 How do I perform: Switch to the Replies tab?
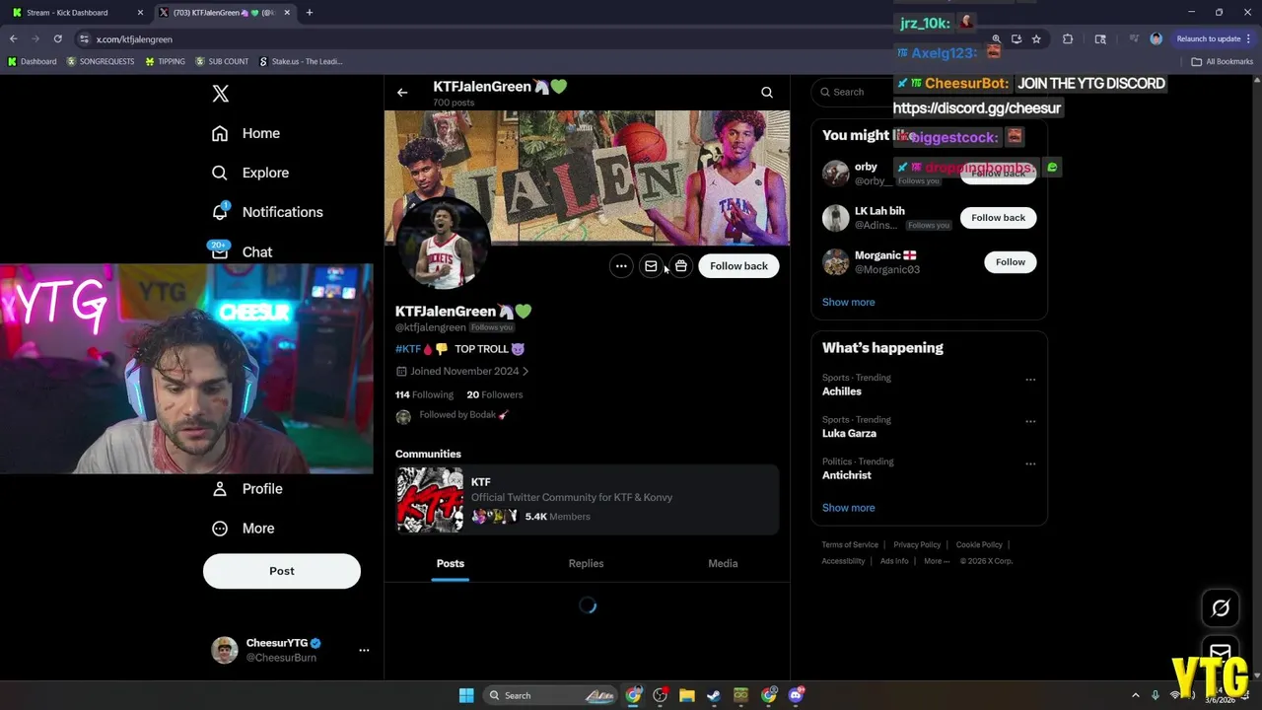click(x=586, y=563)
